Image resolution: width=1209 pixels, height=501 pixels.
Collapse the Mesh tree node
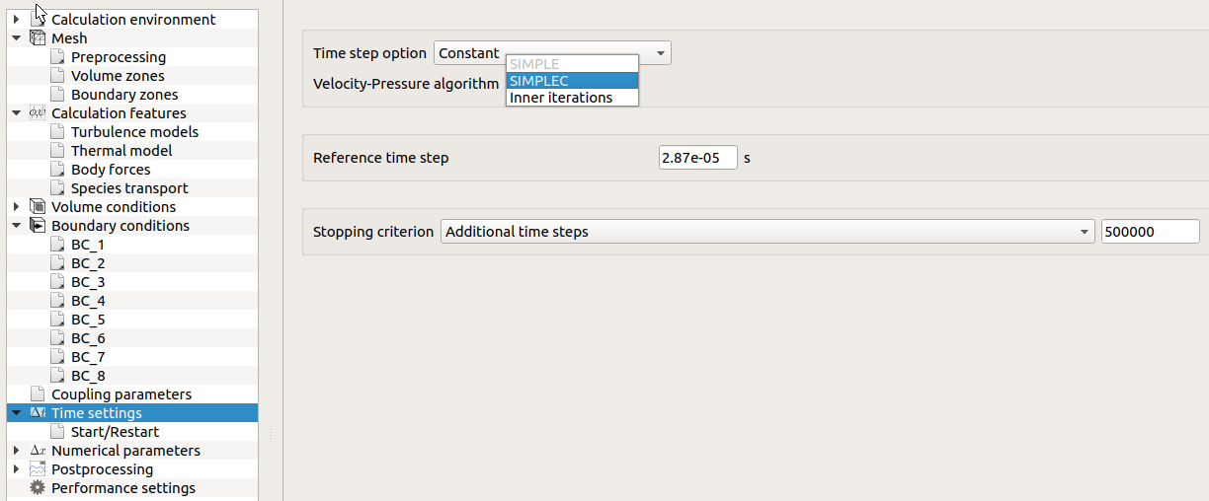point(16,38)
